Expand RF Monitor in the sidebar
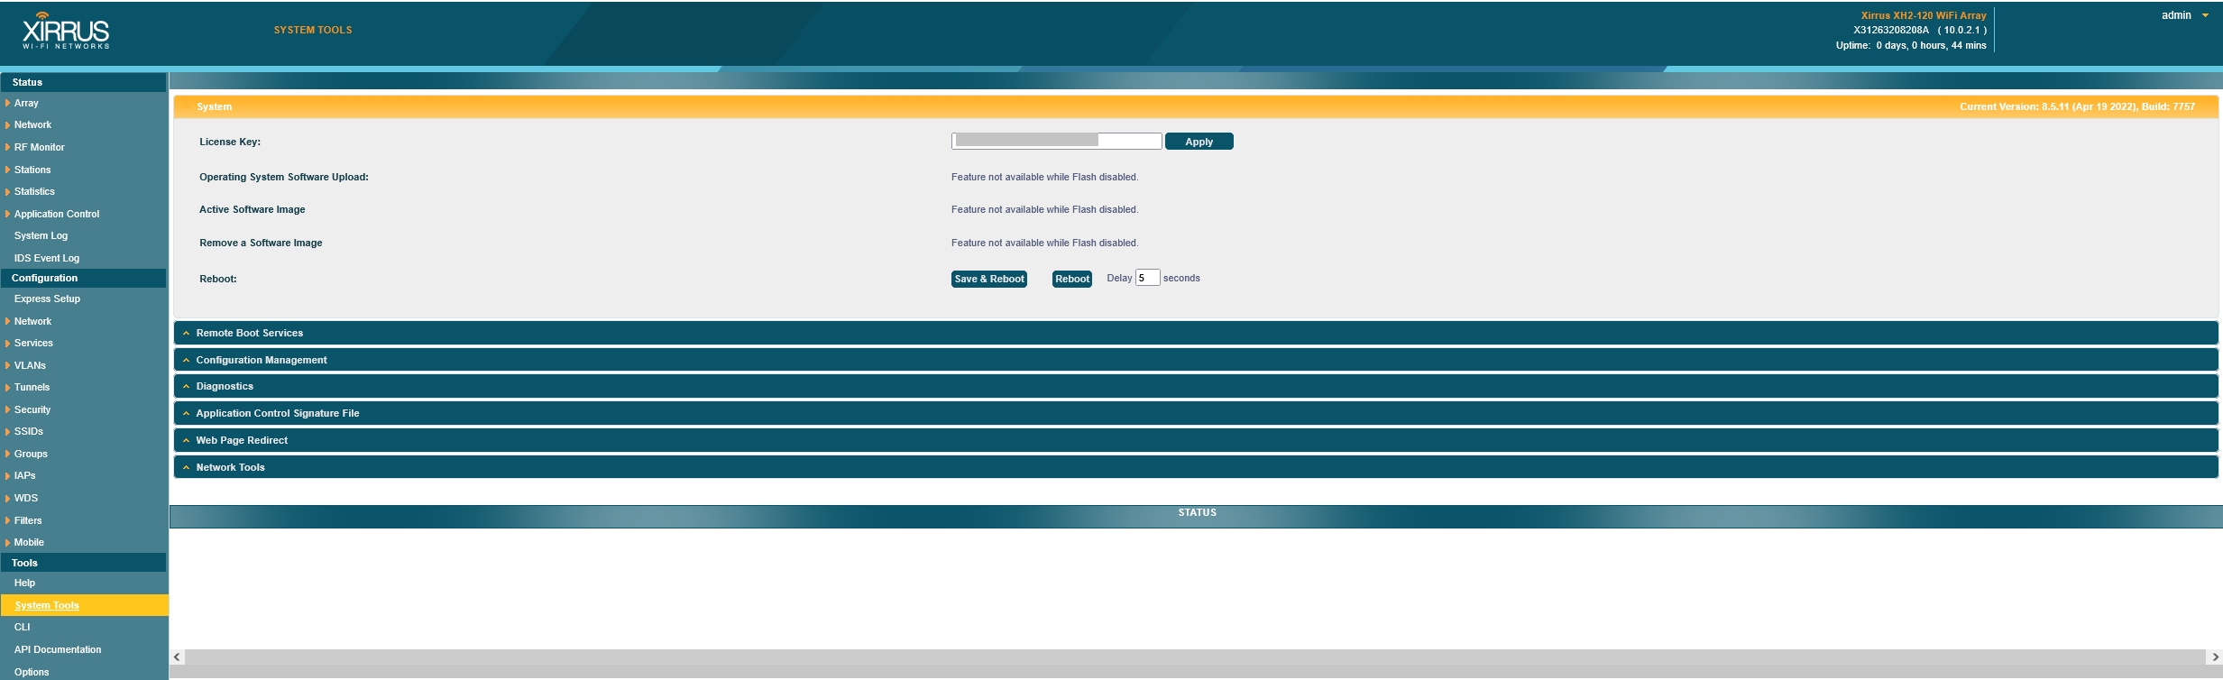This screenshot has height=680, width=2223. 39,147
